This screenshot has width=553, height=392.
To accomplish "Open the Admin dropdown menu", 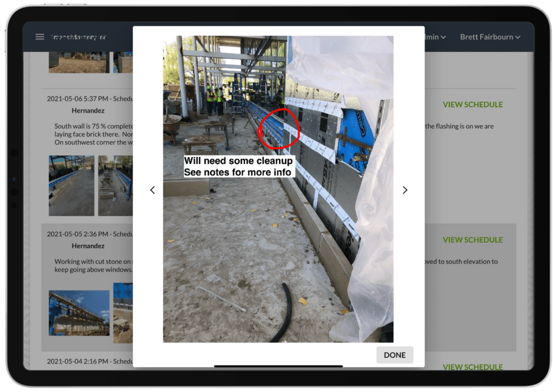I will (x=435, y=37).
